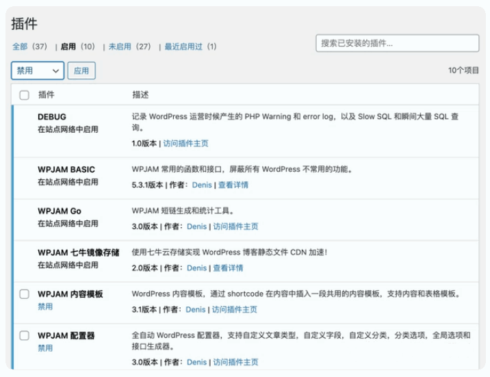The image size is (490, 377).
Task: Select the WPJAM BASIC plugin name
Action: 66,170
